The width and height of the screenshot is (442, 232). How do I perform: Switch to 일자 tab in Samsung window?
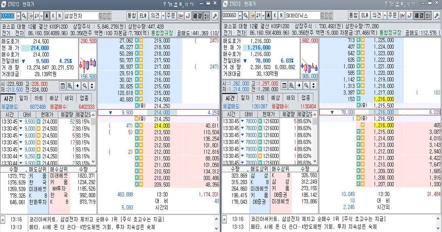point(23,98)
